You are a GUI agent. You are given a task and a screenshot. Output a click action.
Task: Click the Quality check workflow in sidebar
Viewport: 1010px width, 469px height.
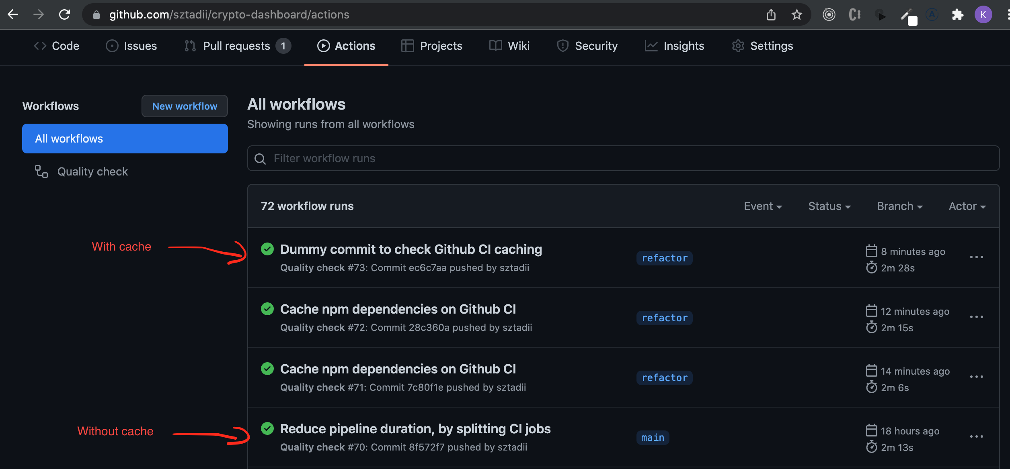[92, 171]
